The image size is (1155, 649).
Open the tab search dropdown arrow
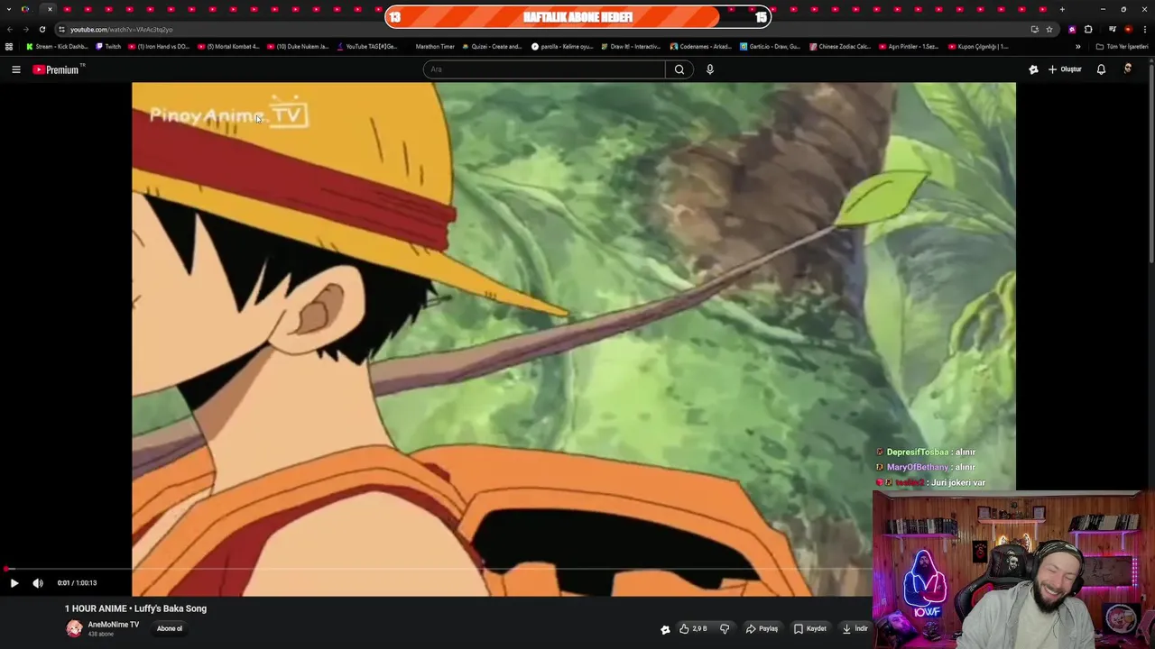pyautogui.click(x=9, y=9)
